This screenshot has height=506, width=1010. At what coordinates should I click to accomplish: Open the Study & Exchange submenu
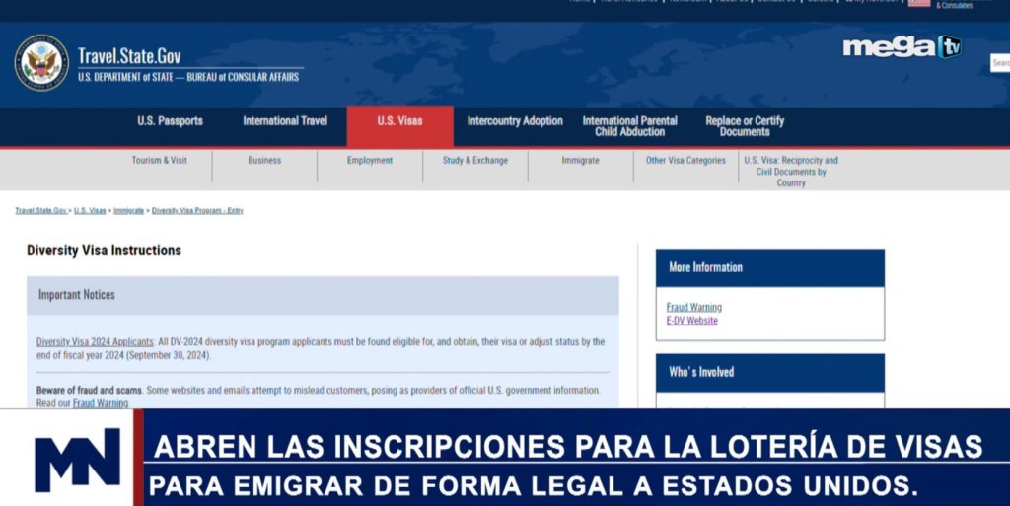pos(475,161)
